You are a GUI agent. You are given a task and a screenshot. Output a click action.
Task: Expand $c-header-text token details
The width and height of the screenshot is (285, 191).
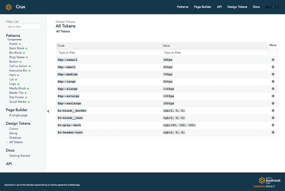273,132
